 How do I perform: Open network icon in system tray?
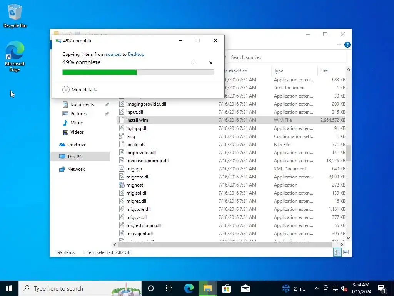point(335,288)
